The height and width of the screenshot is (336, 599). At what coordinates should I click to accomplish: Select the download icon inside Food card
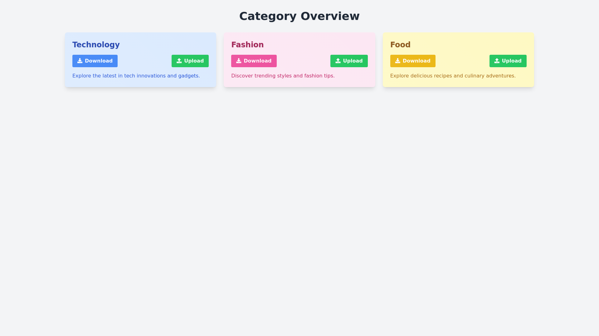pos(398,61)
